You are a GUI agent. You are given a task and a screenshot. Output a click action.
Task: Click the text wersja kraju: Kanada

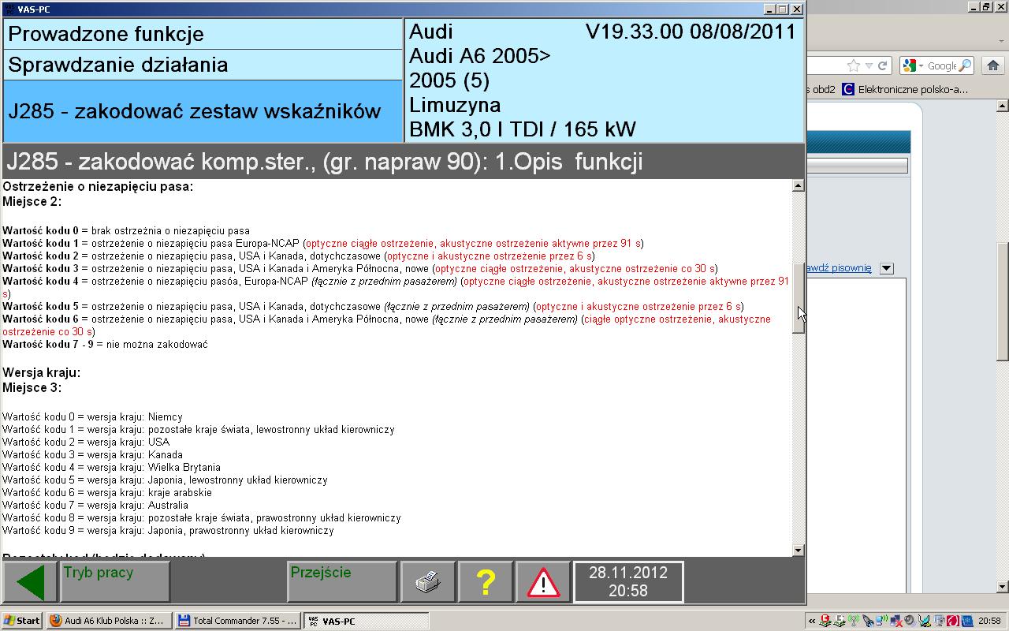pyautogui.click(x=135, y=454)
